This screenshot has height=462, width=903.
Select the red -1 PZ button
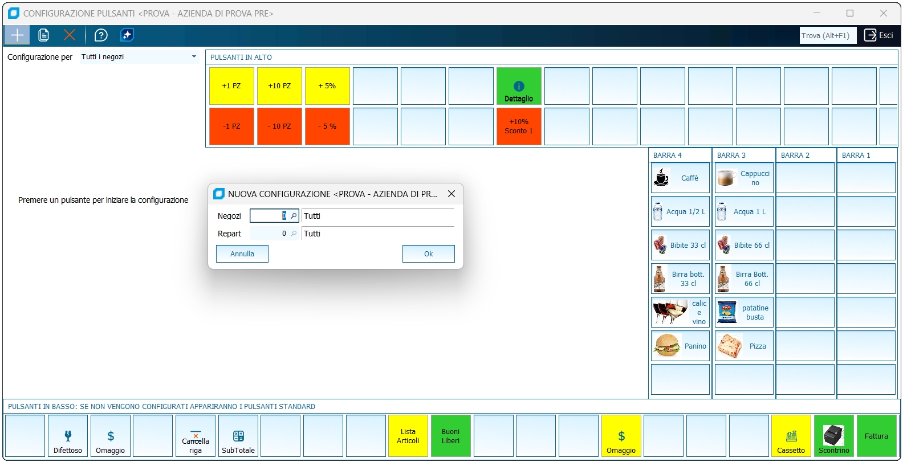pos(231,126)
